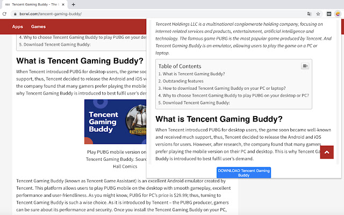The height and width of the screenshot is (215, 344).
Task: Select the Tencent Gaming Buddy browser tab
Action: [34, 4]
